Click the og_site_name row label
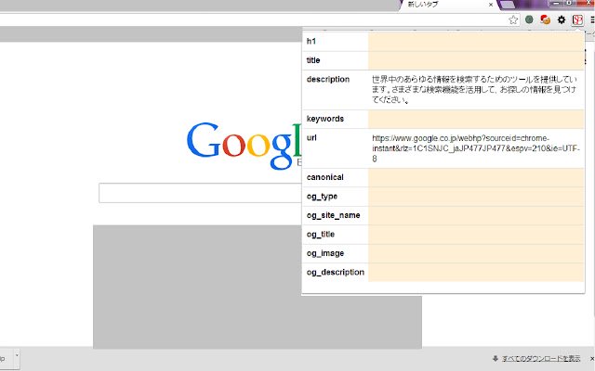 (x=333, y=215)
